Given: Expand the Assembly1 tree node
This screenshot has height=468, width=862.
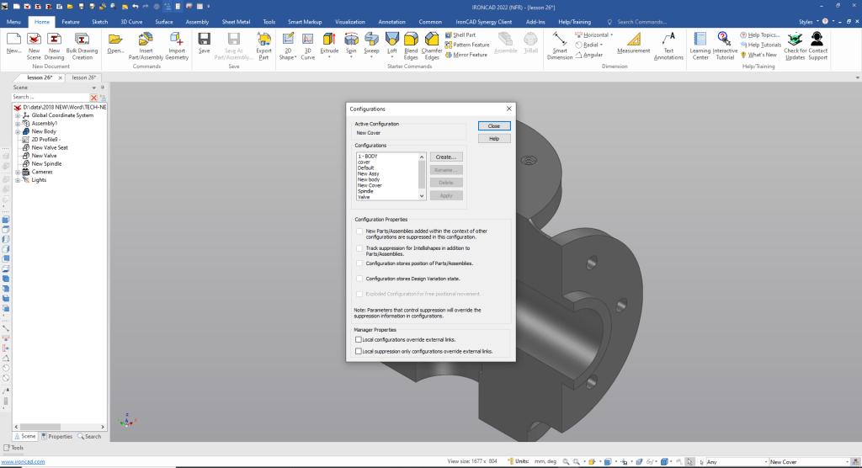Looking at the screenshot, I should coord(18,124).
